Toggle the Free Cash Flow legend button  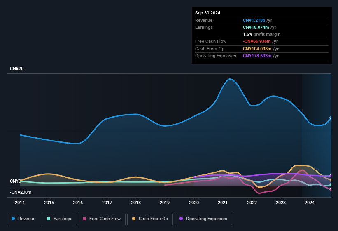pyautogui.click(x=102, y=219)
